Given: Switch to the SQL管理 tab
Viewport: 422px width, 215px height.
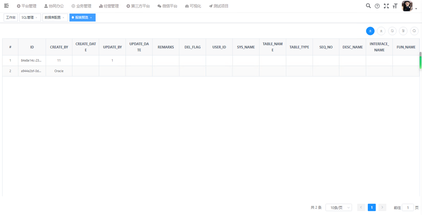Looking at the screenshot, I should click(28, 18).
